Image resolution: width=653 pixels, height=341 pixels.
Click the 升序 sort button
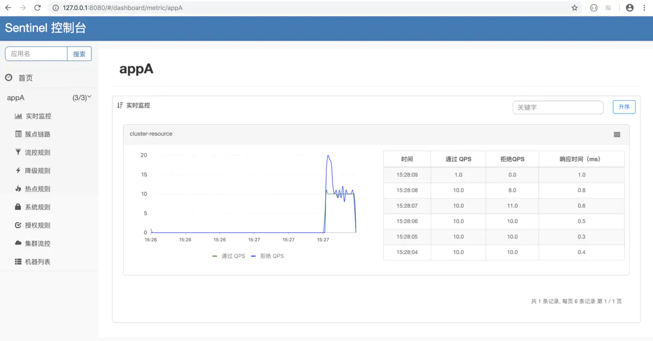click(x=624, y=107)
